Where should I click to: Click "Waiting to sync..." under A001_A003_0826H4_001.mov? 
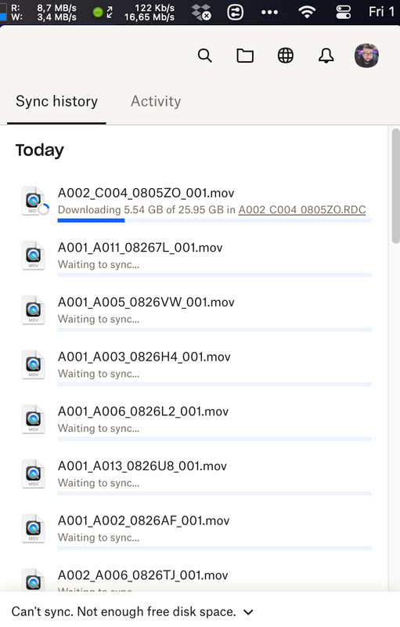[x=99, y=374]
